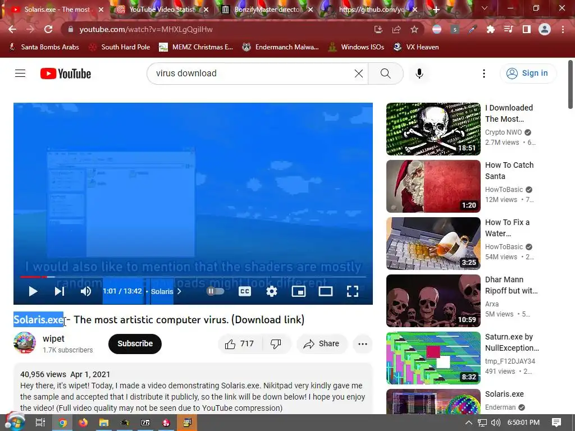The width and height of the screenshot is (575, 431).
Task: Run search with magnifier button
Action: pyautogui.click(x=386, y=74)
